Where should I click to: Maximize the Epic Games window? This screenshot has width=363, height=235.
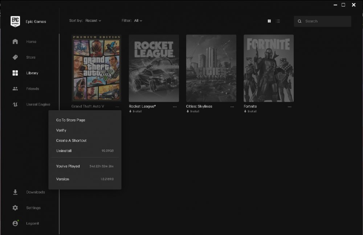[x=343, y=5]
